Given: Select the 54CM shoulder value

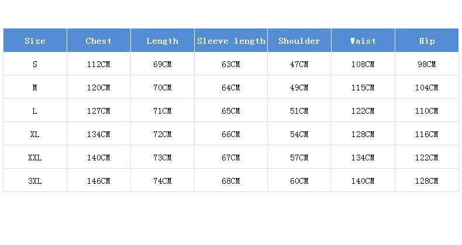Looking at the screenshot, I should coord(299,134).
